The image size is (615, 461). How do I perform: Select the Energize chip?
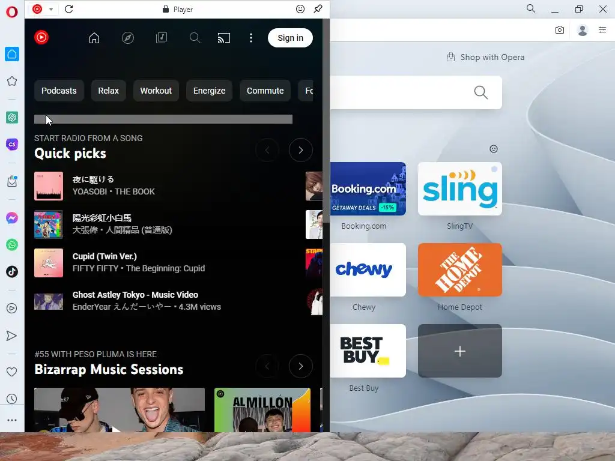210,91
